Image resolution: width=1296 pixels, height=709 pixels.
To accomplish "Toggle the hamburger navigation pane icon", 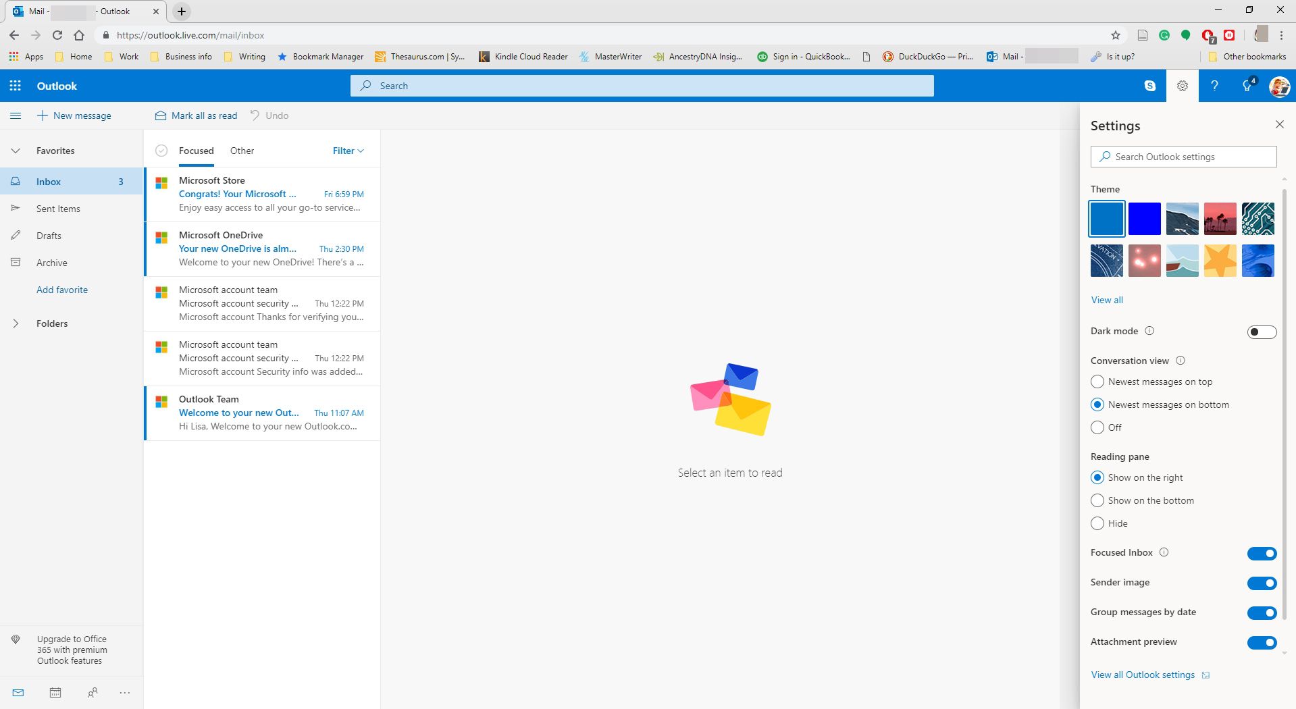I will coord(16,115).
